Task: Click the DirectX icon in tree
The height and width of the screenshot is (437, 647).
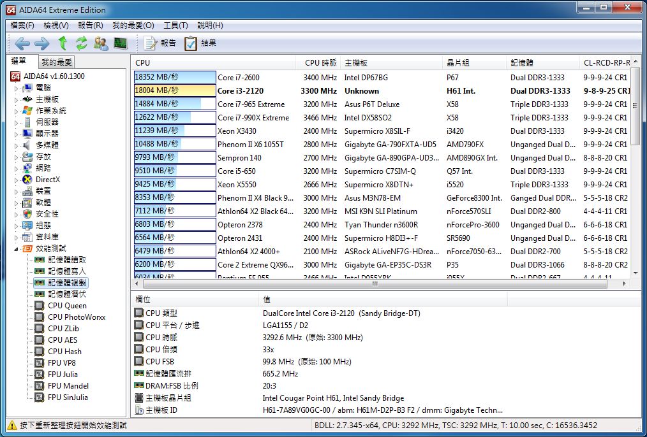Action: click(27, 180)
